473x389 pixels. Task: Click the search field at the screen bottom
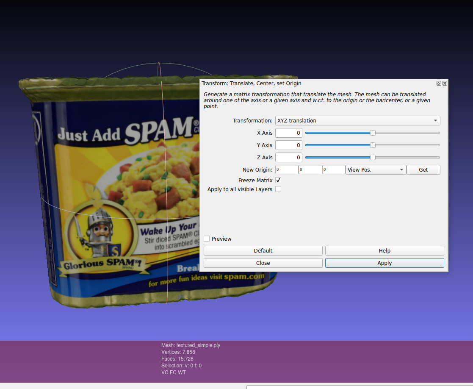(x=359, y=387)
